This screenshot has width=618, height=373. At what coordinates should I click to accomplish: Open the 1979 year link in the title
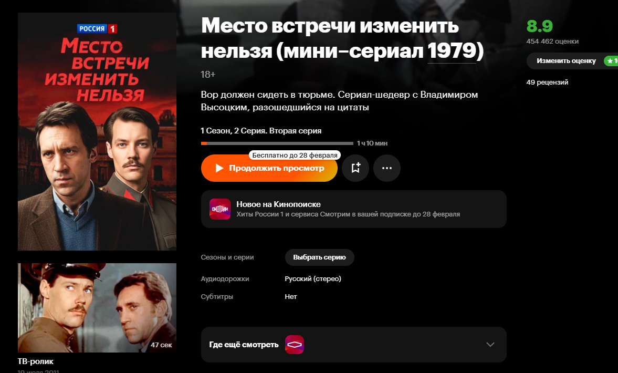point(452,50)
